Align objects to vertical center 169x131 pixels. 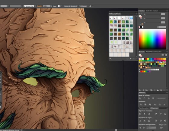click(x=161, y=114)
